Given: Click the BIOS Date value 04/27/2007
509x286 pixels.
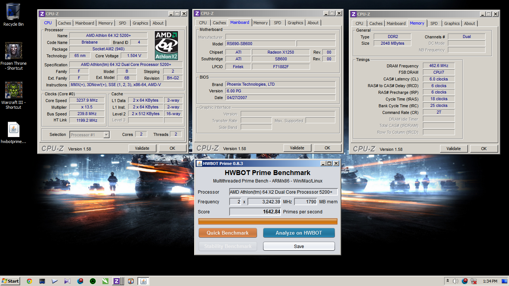Looking at the screenshot, I should pyautogui.click(x=281, y=98).
